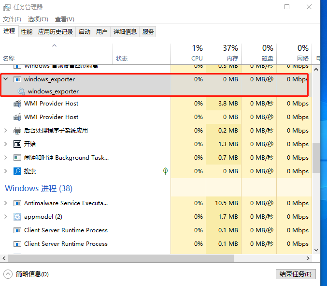The image size is (327, 286).
Task: Click the appmodel gear icon
Action: (17, 217)
